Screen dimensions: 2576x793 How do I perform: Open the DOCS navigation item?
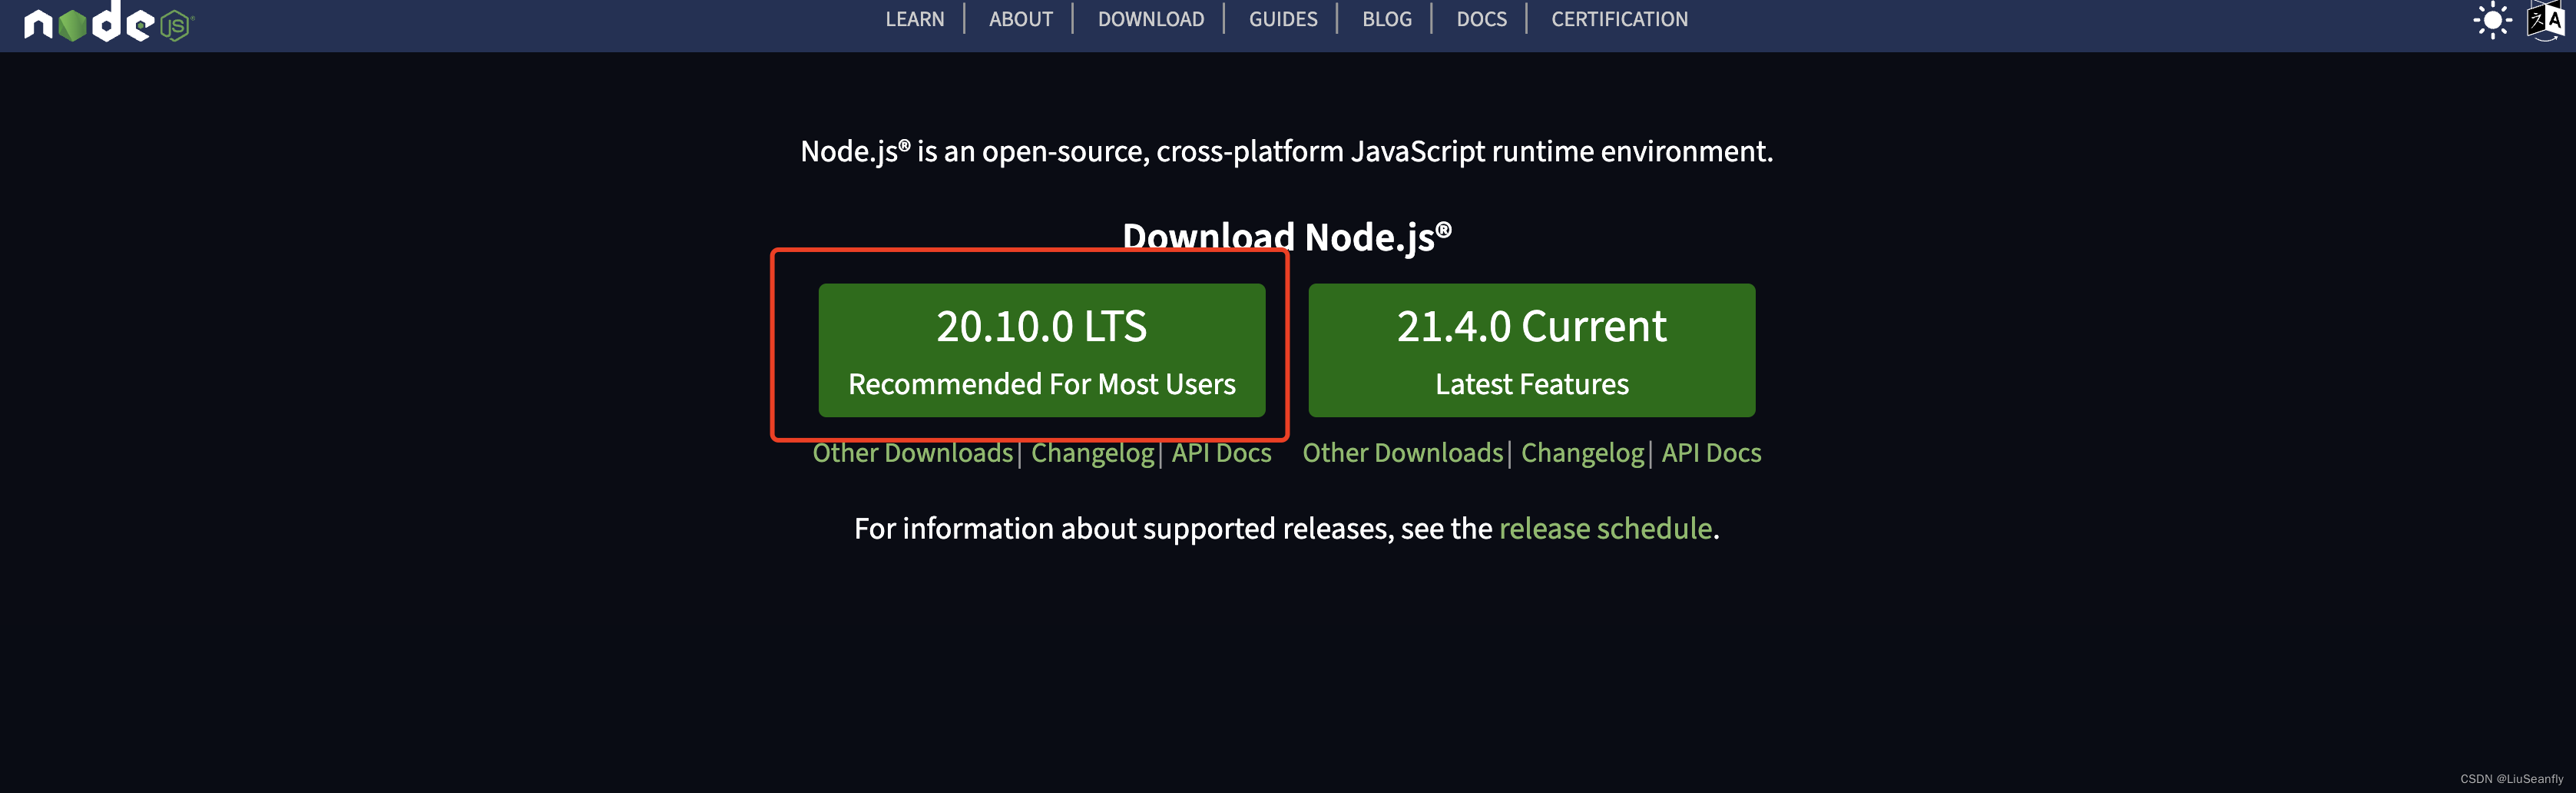click(1481, 19)
